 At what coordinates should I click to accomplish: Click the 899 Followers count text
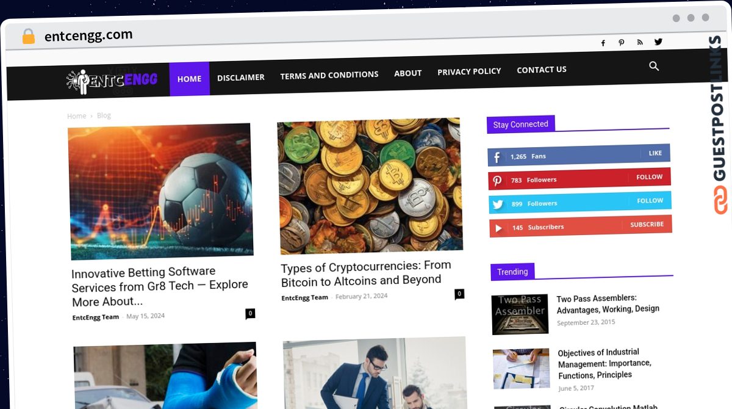(534, 204)
